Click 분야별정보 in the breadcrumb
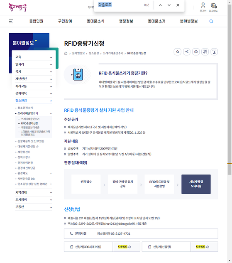Viewport: 232px width, 263px height. pyautogui.click(x=78, y=53)
